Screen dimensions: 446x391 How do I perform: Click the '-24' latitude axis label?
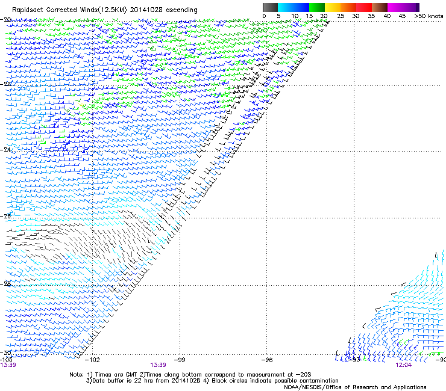(5, 149)
